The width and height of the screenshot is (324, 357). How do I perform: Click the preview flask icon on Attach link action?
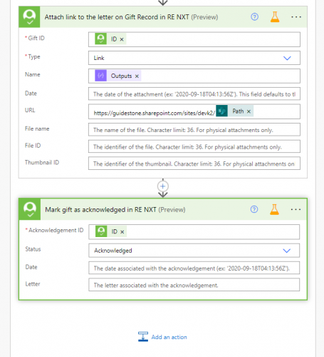click(x=275, y=17)
